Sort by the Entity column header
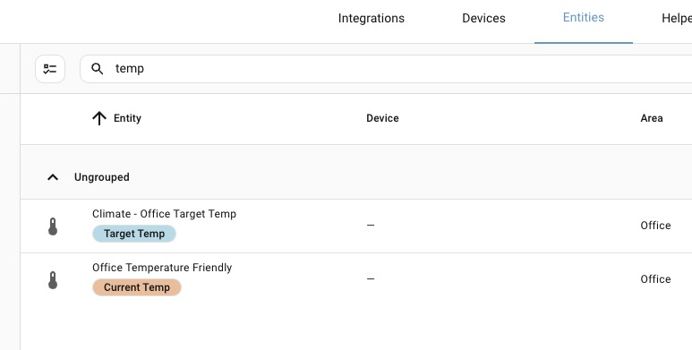This screenshot has height=350, width=692. 127,118
